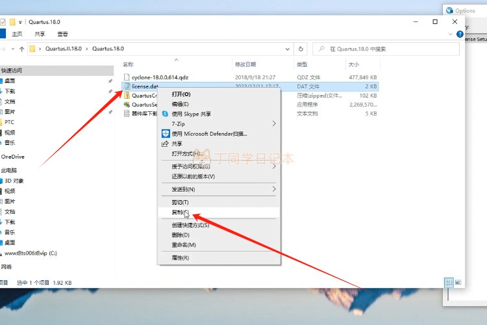487x325 pixels.
Task: Select 还原以前的版本(V) menu entry
Action: [194, 176]
